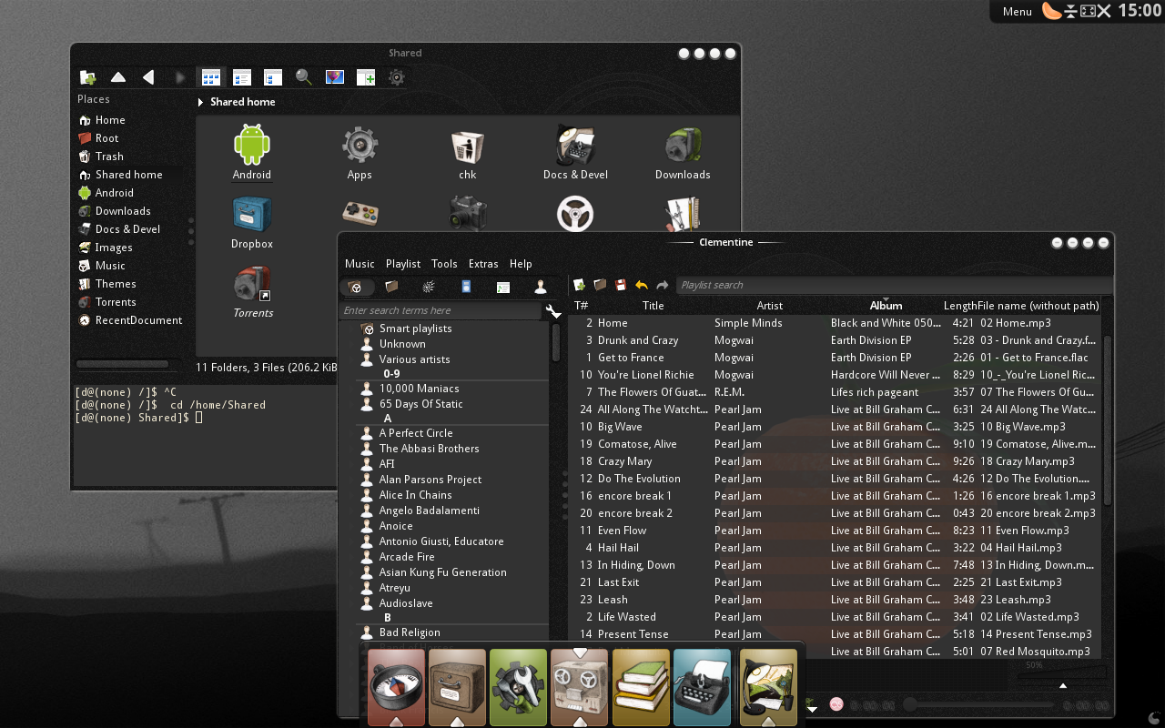This screenshot has width=1165, height=728.
Task: Open Music in Places sidebar
Action: [x=110, y=266]
